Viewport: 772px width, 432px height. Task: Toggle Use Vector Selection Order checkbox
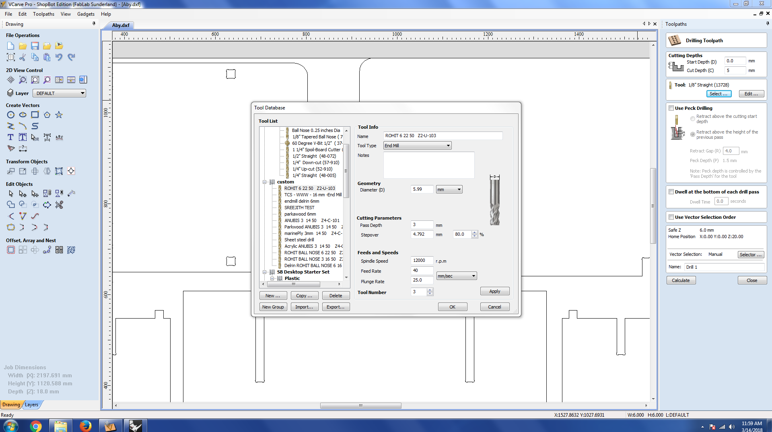[671, 217]
